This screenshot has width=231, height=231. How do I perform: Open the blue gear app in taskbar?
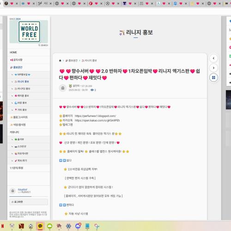68,226
